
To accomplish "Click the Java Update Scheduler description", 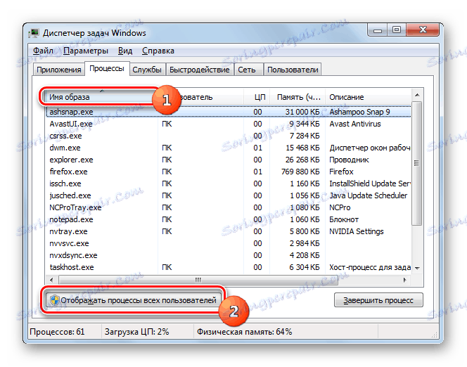I will [368, 195].
